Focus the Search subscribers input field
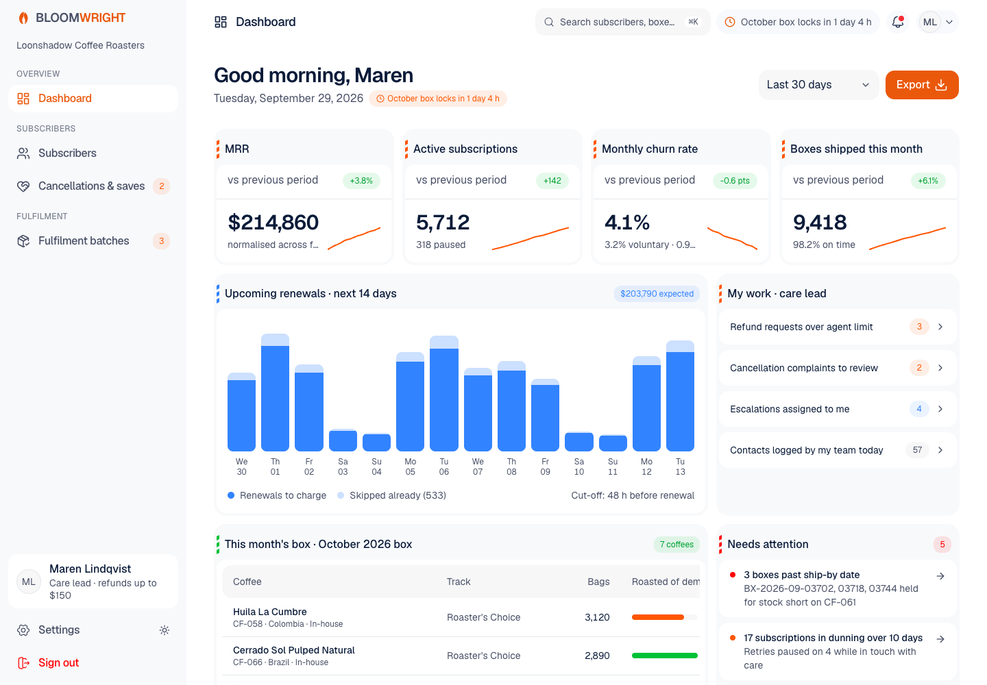The height and width of the screenshot is (685, 987). click(x=622, y=22)
